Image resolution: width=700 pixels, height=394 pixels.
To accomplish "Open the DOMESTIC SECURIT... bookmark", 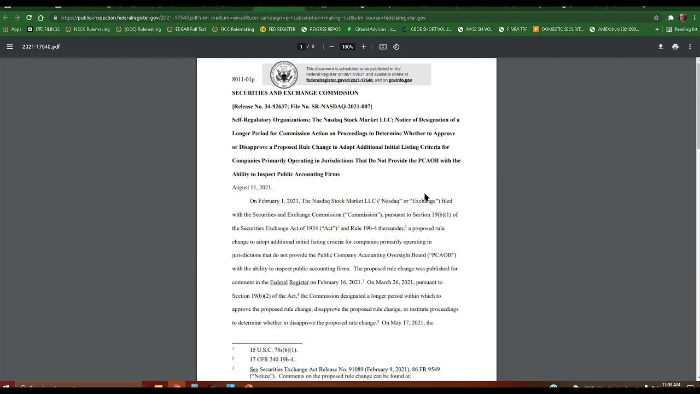I will click(x=558, y=30).
